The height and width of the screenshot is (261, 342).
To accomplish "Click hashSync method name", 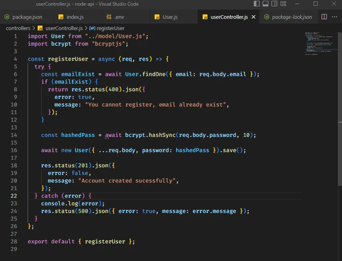I will click(x=162, y=135).
